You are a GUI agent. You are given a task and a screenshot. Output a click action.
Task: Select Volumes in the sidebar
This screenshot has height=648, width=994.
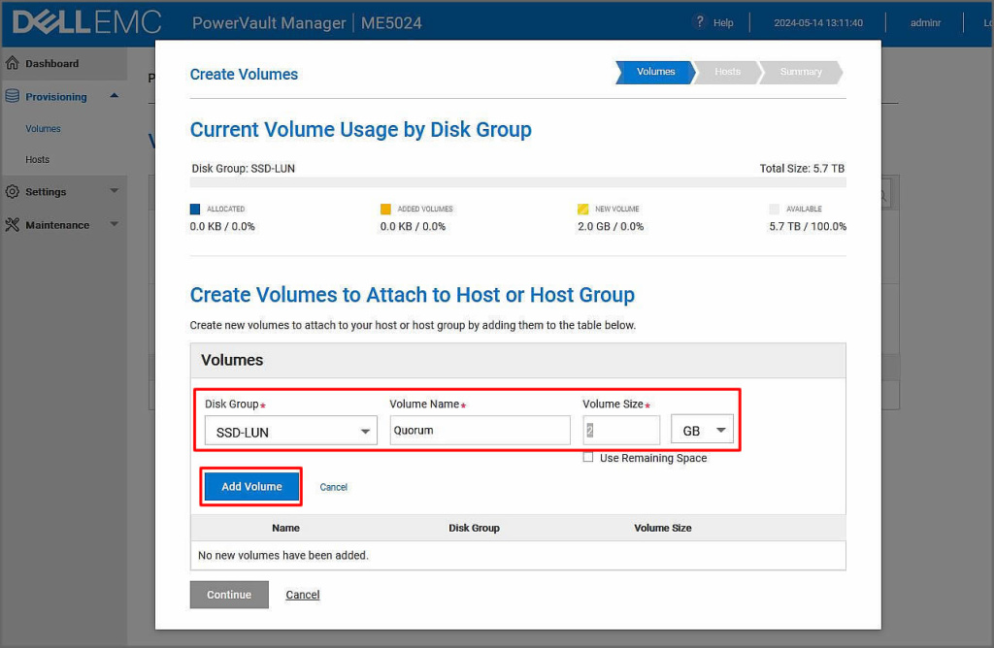[x=43, y=129]
